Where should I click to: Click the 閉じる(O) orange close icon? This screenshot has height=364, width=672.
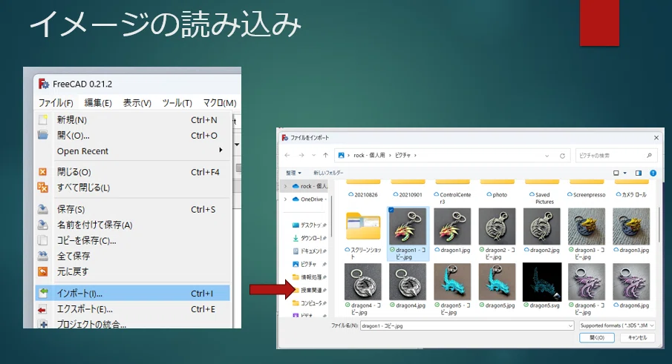pos(43,172)
